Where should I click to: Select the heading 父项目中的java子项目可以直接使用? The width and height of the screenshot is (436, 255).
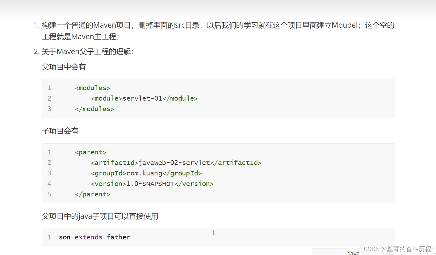coord(100,216)
